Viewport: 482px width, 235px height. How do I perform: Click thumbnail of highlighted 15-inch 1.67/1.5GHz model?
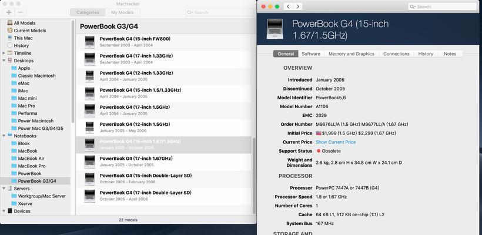point(89,145)
